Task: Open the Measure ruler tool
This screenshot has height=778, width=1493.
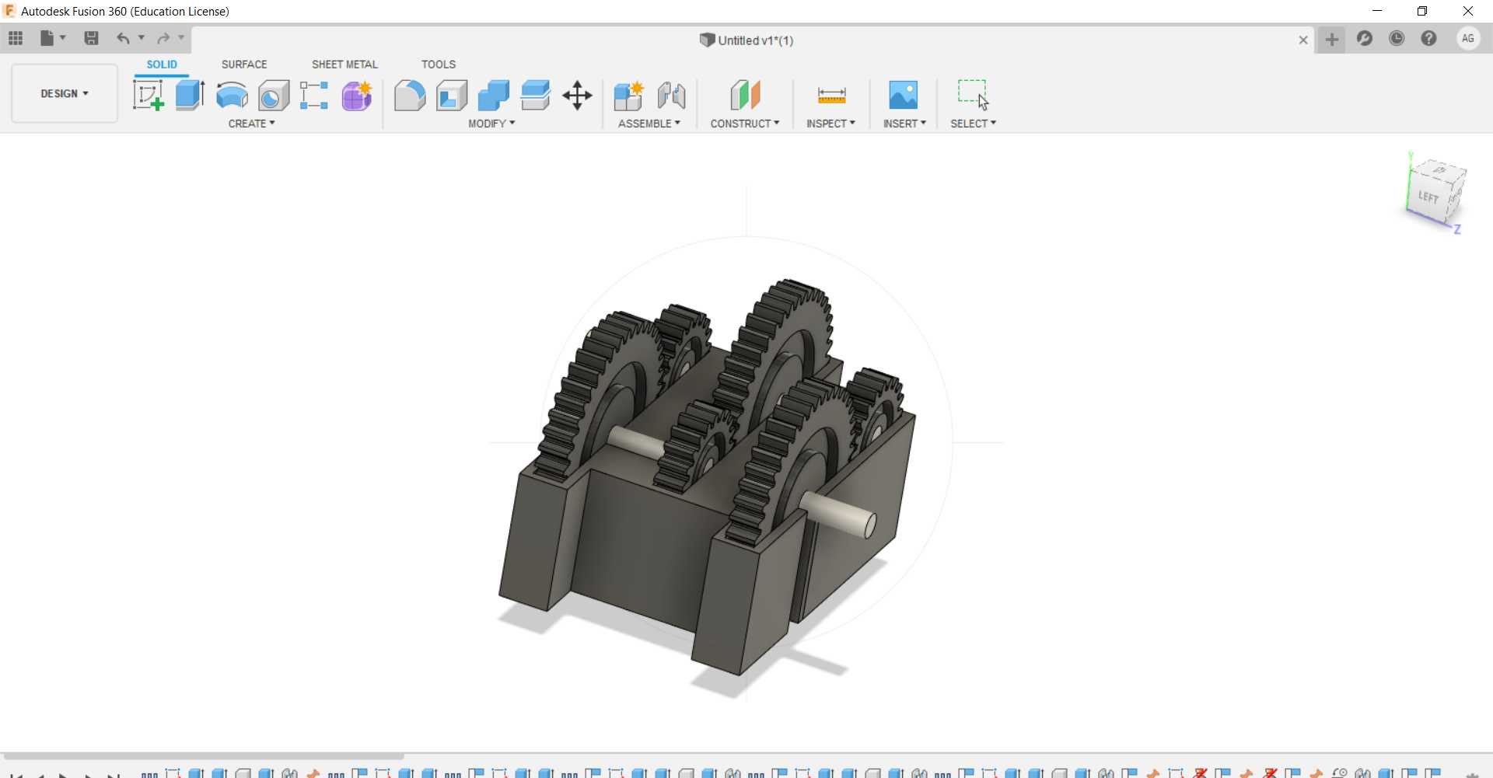Action: click(831, 96)
